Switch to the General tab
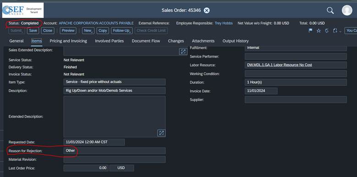 [x=16, y=41]
